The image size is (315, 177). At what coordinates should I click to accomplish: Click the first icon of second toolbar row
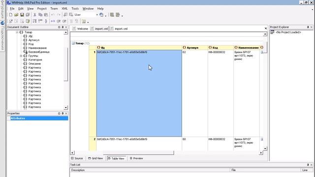coord(11,21)
